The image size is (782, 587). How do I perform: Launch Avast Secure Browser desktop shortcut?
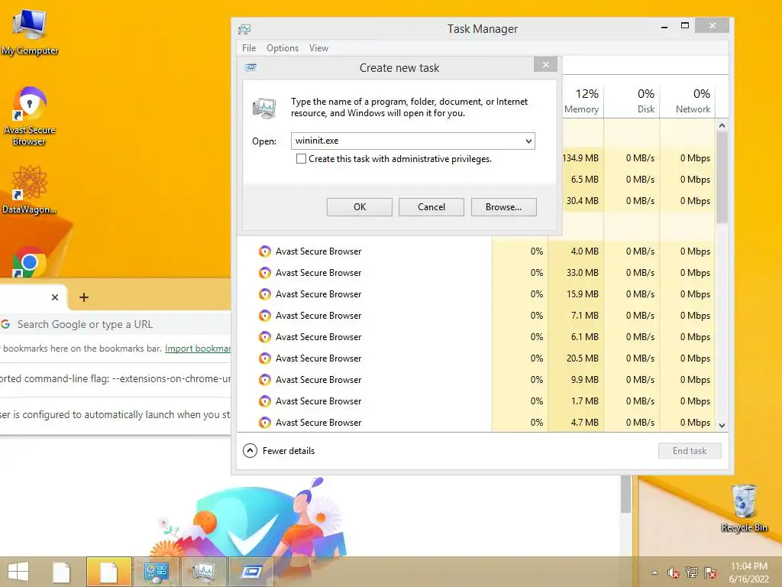[x=30, y=116]
